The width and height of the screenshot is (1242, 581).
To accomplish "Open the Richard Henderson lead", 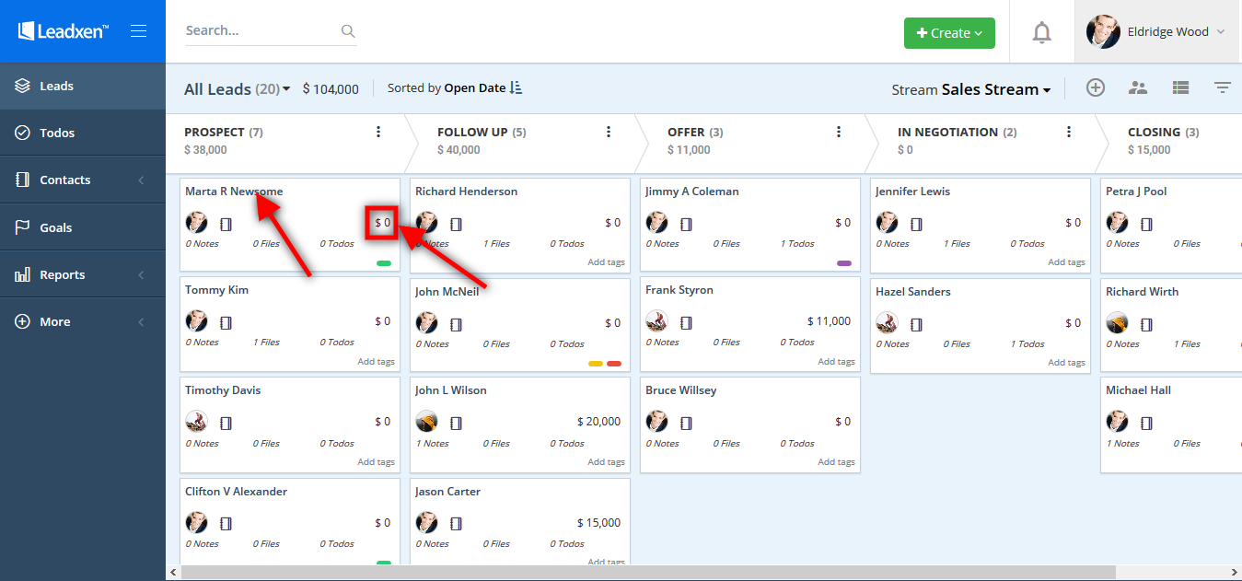I will click(x=466, y=192).
